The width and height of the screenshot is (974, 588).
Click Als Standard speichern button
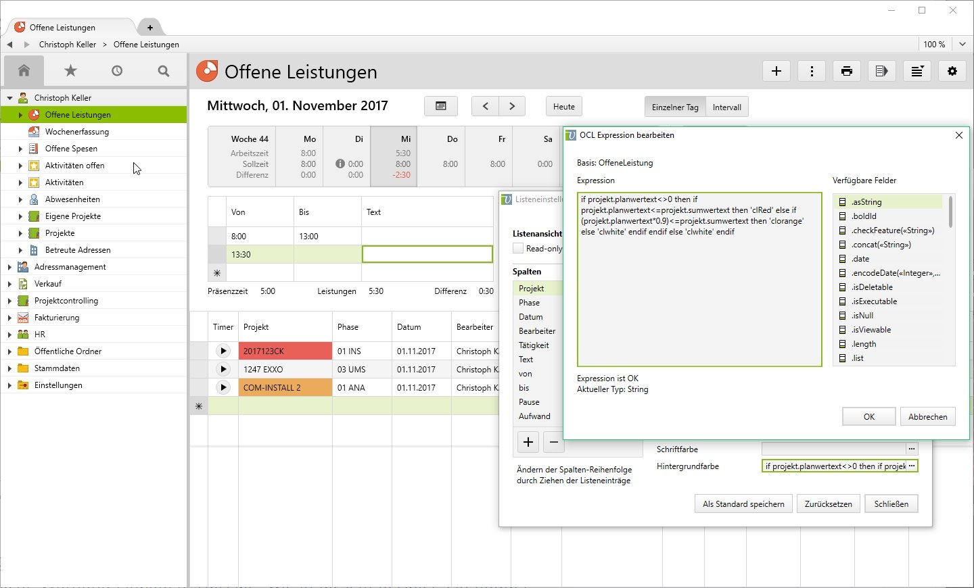(x=743, y=504)
